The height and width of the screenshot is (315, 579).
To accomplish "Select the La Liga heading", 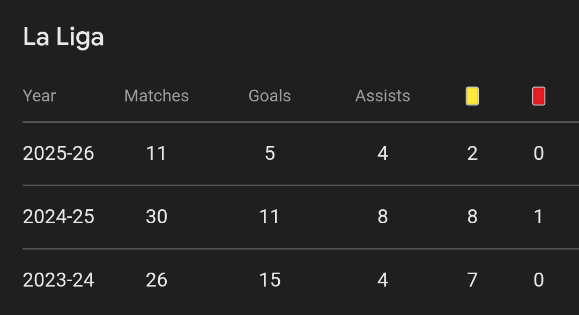I will coord(63,37).
